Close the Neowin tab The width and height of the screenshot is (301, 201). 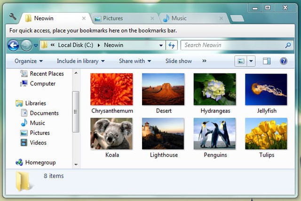84,18
